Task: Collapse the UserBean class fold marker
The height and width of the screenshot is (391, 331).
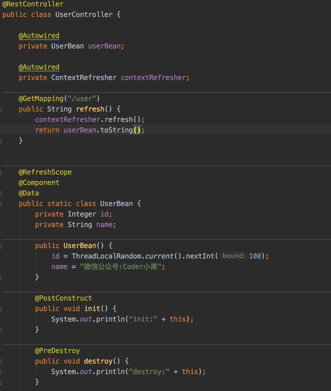Action: pos(1,204)
